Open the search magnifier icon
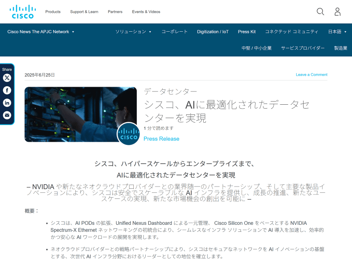Screen dimensions: 352x264 pyautogui.click(x=320, y=12)
